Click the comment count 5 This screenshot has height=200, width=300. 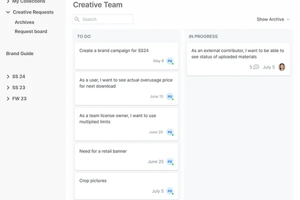click(251, 67)
